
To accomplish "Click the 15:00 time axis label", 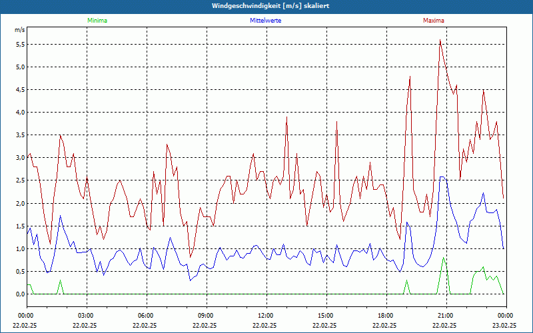I will point(326,316).
